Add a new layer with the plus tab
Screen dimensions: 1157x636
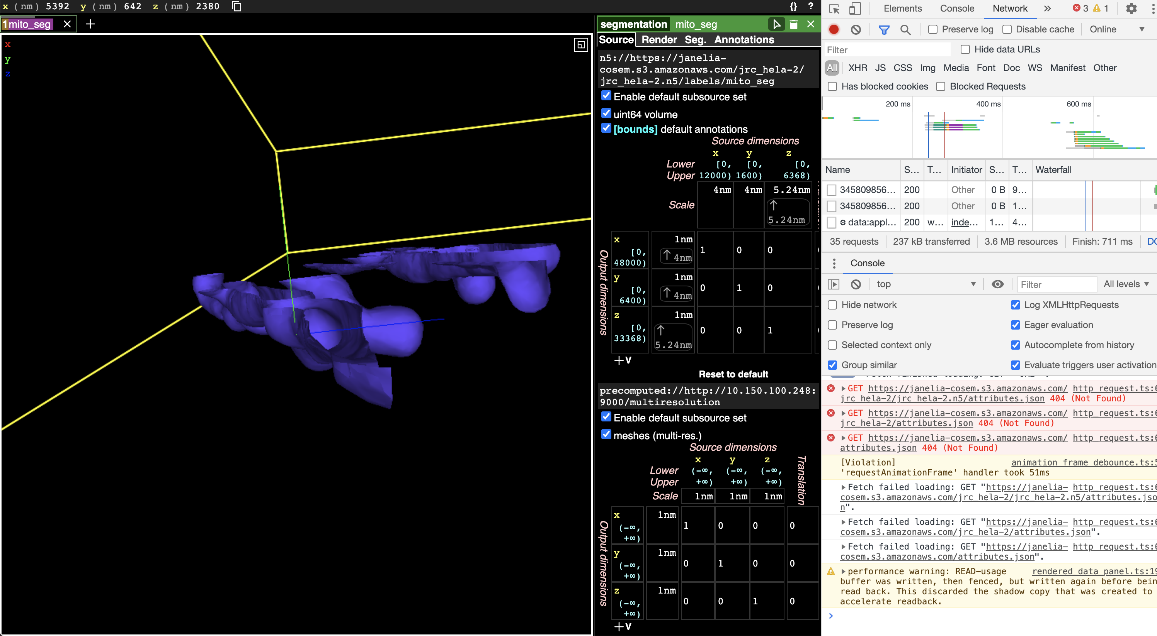(x=90, y=24)
